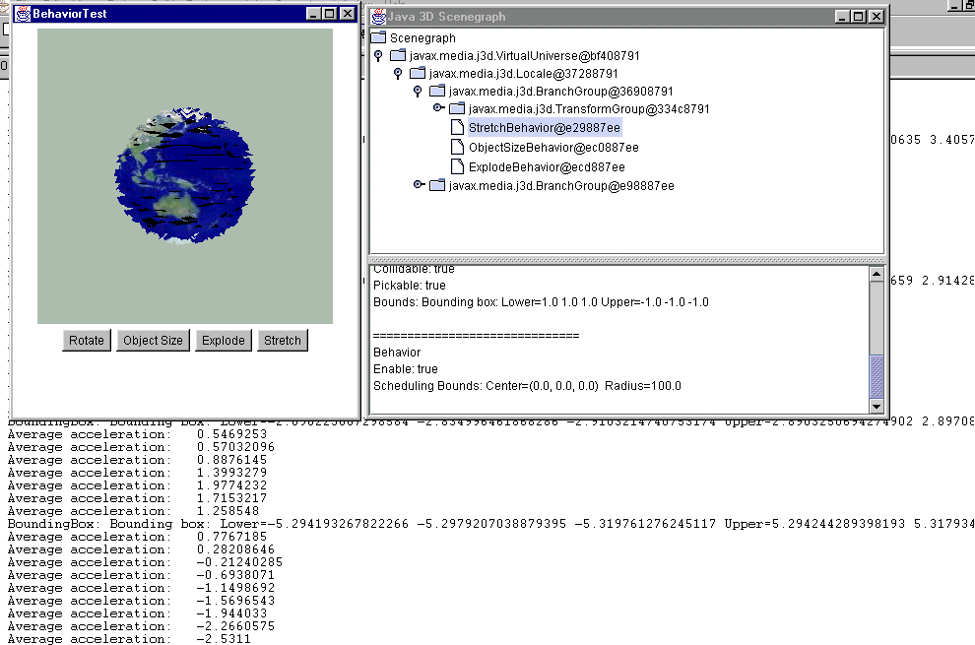Click the node icon next to VirtualUniverse
Image resolution: width=975 pixels, height=645 pixels.
pyautogui.click(x=397, y=55)
